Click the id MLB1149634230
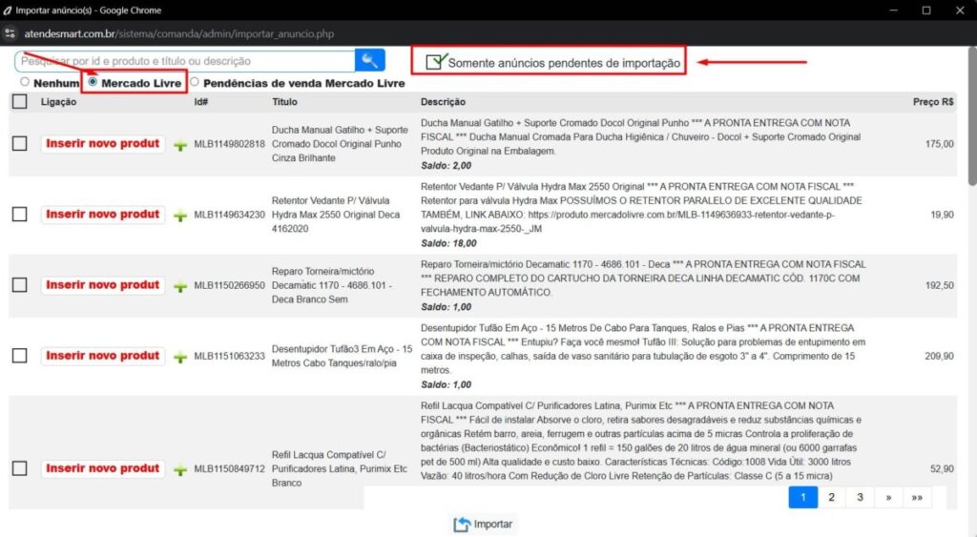 point(229,215)
